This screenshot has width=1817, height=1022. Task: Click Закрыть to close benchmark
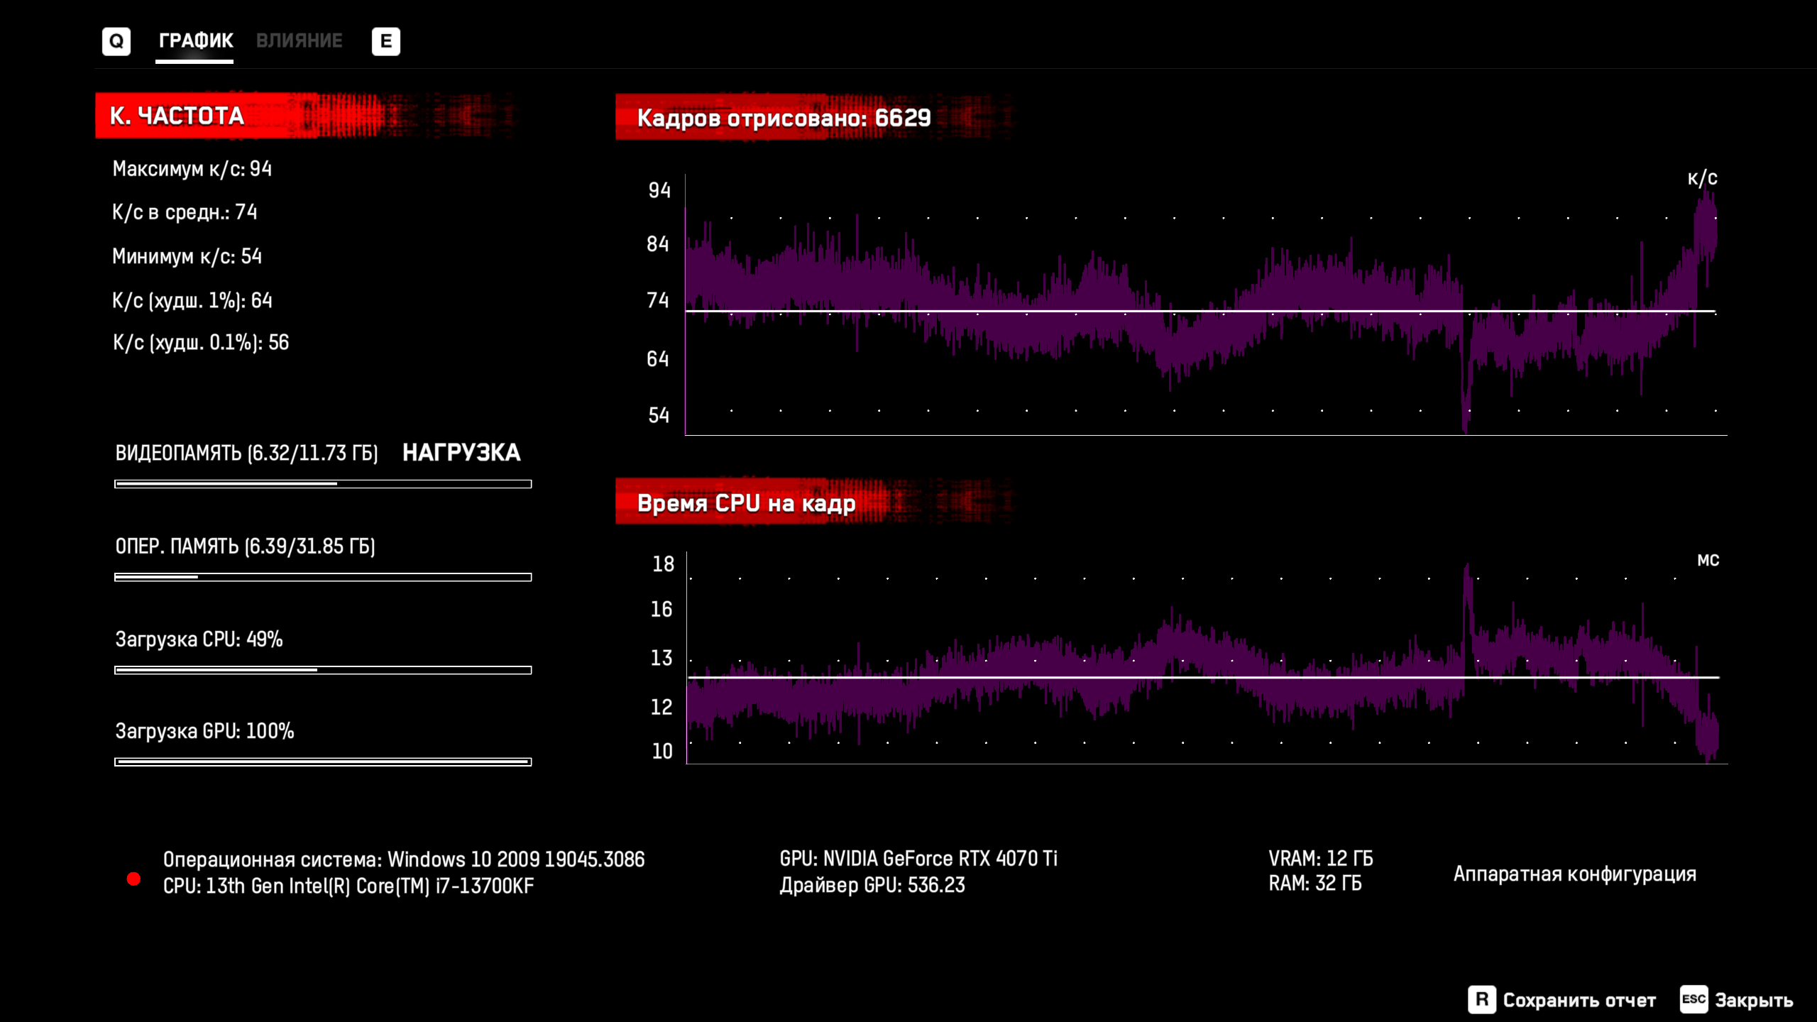tap(1753, 1000)
